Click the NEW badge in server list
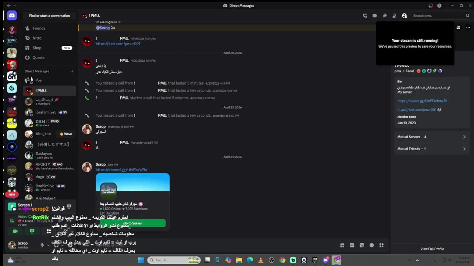Screen dimensions: 474x266 (12, 194)
